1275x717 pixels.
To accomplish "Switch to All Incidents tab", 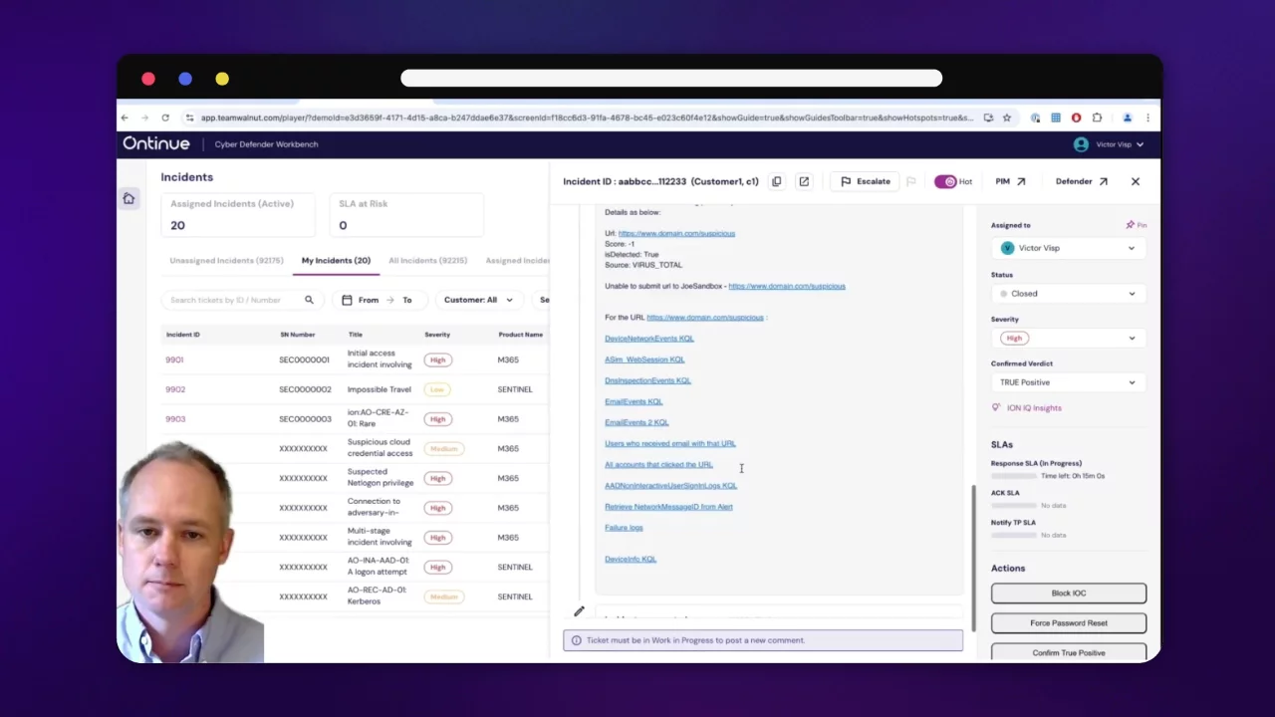I will (x=427, y=261).
